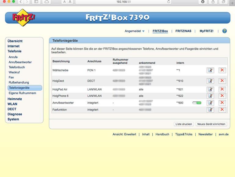The height and width of the screenshot is (177, 235).
Task: Open the Angemeldet dropdown menu
Action: coord(134,31)
